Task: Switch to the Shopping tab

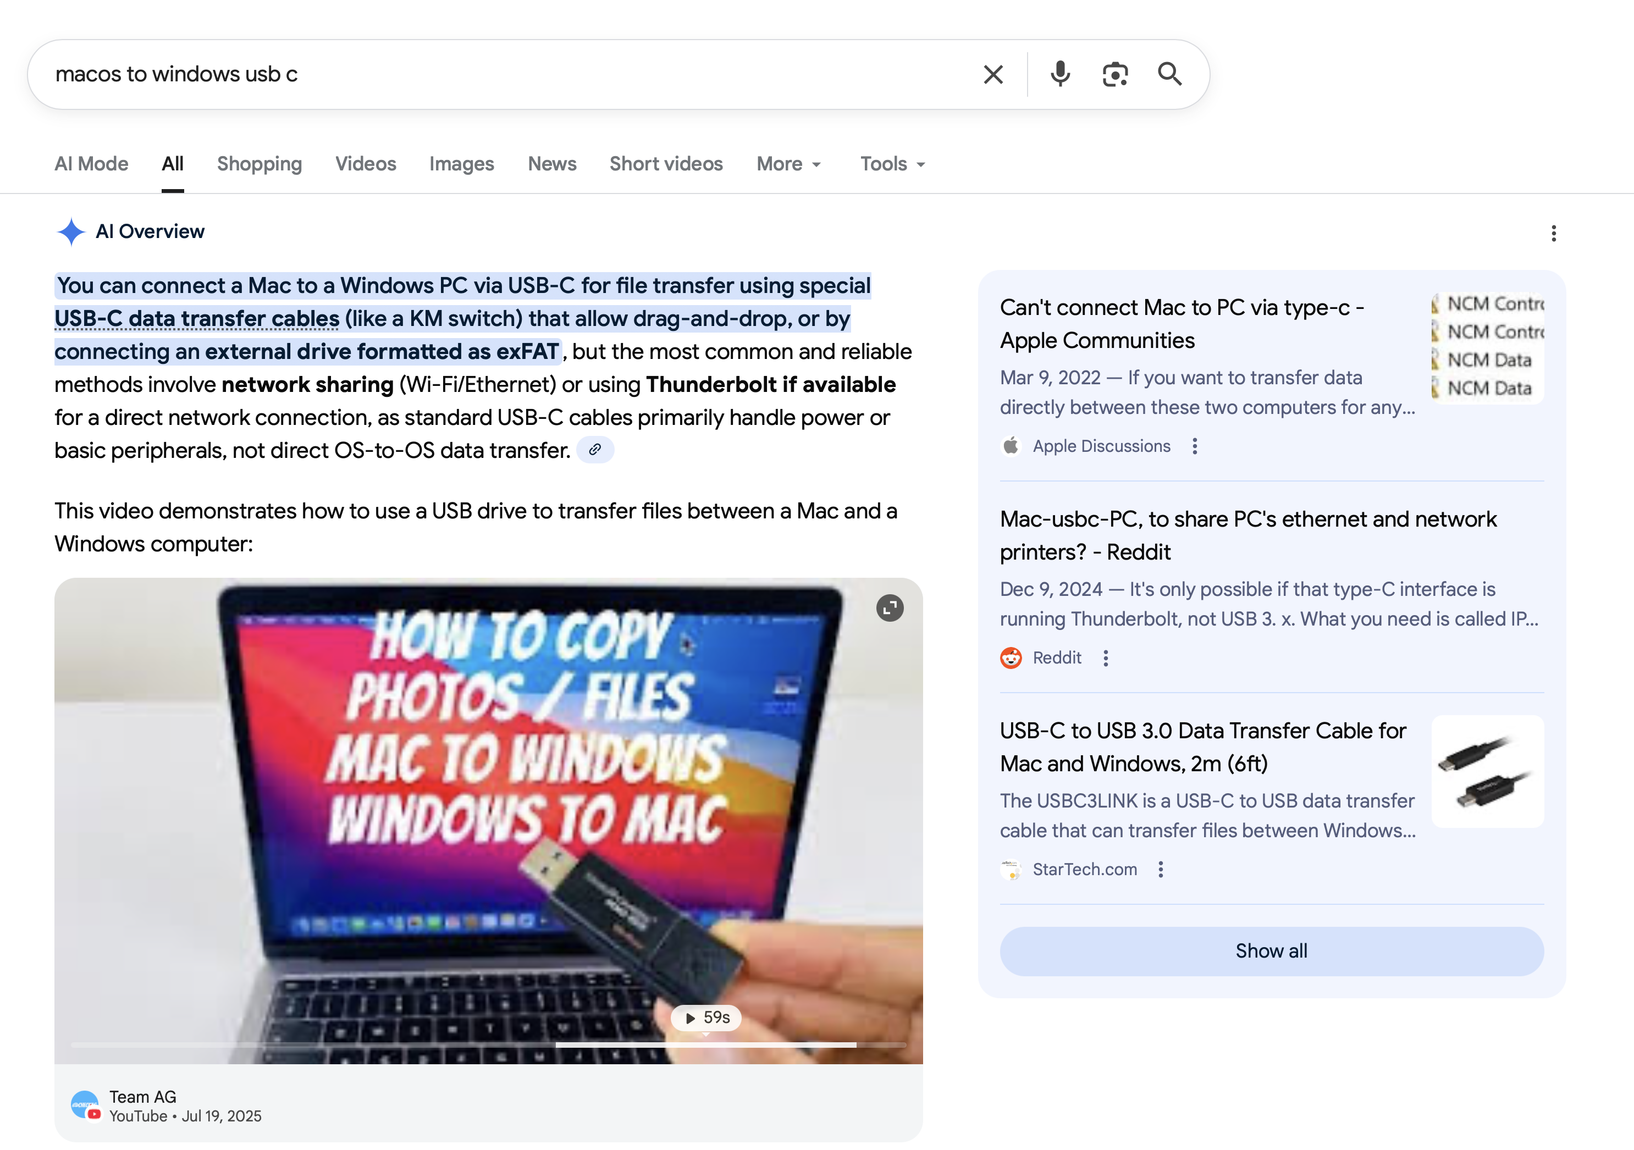Action: tap(259, 164)
